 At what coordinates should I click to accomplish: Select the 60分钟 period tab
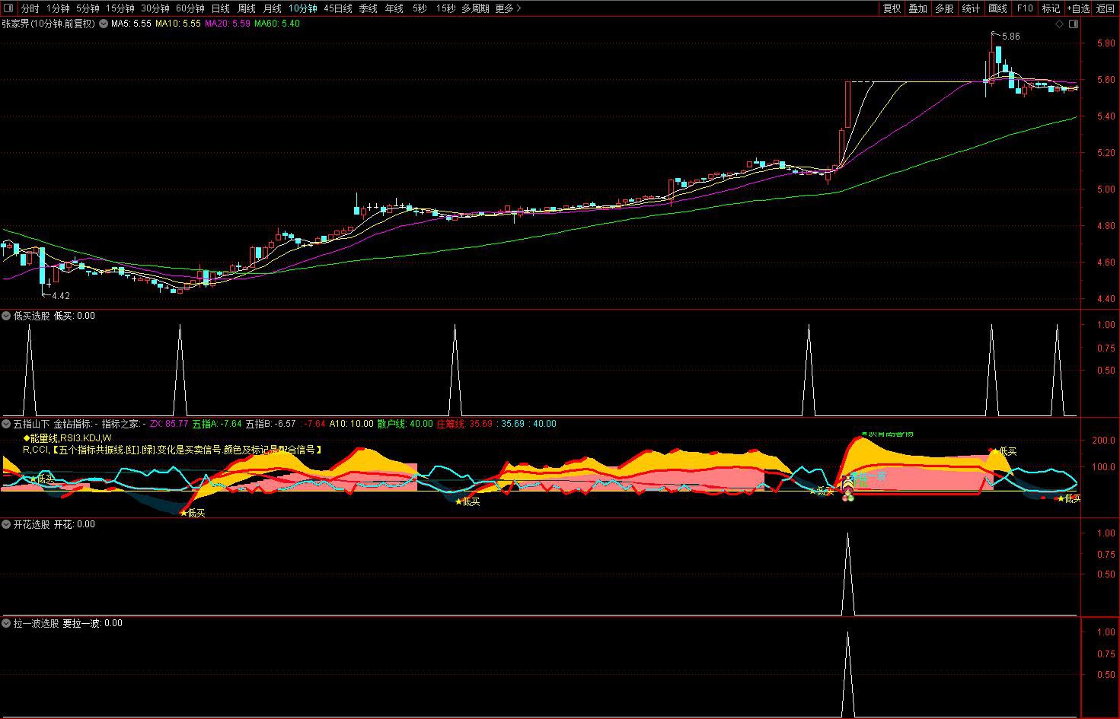click(x=190, y=8)
